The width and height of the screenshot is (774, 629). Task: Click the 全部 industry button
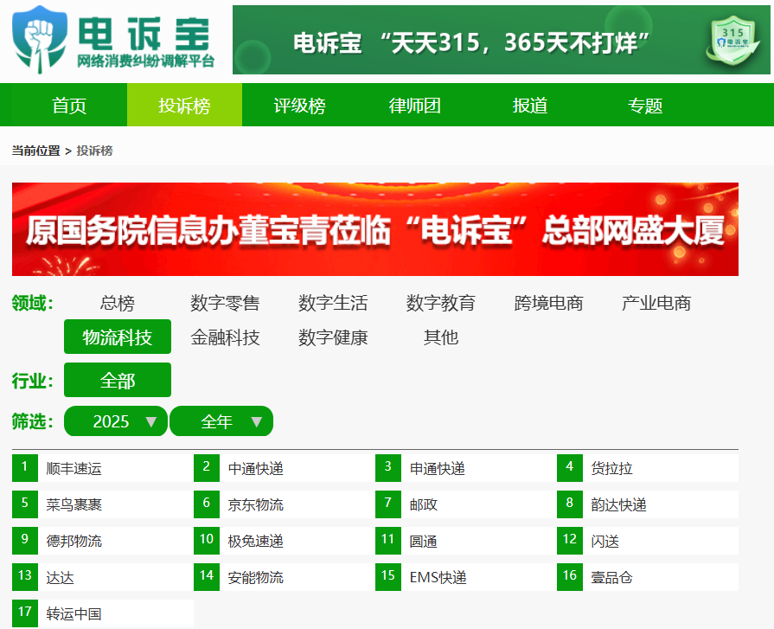[x=118, y=380]
